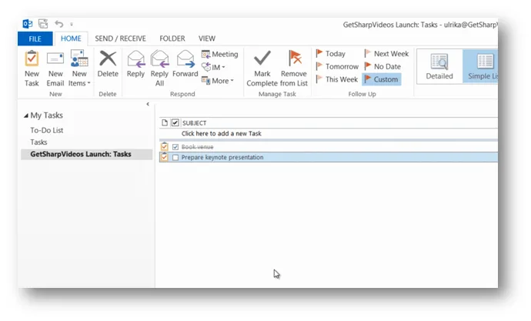The image size is (531, 321).
Task: Switch to the HOME tab
Action: (x=71, y=38)
